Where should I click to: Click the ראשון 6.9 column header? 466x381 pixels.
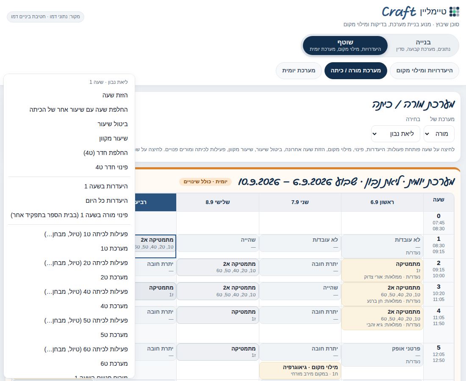click(382, 202)
